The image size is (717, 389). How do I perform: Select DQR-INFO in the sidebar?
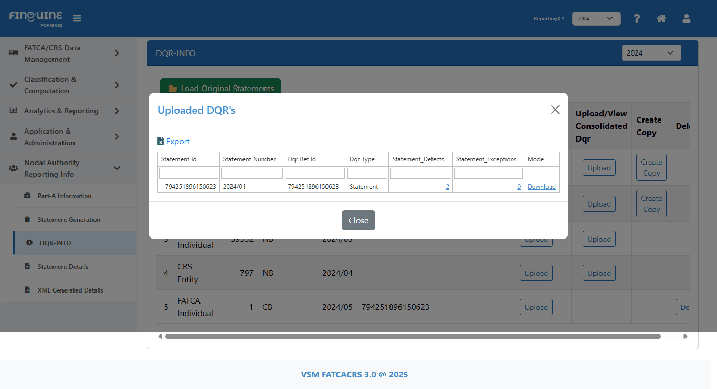(x=55, y=243)
